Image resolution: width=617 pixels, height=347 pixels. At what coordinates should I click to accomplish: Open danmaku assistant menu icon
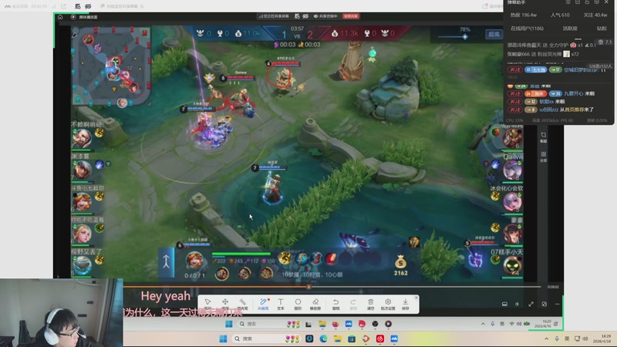coord(568,2)
